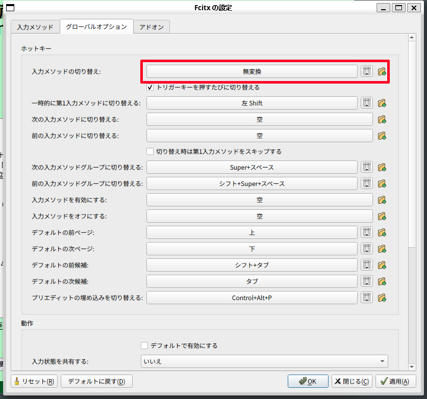Open the アドオン tab
427x399 pixels.
[152, 27]
